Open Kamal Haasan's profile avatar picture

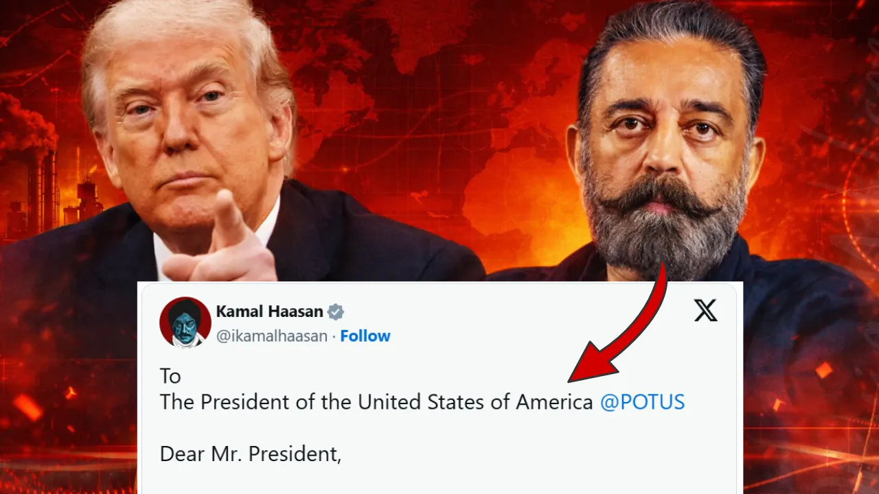185,322
